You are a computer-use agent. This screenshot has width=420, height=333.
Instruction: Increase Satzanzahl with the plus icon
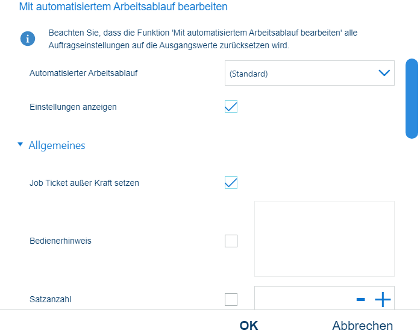pos(383,299)
